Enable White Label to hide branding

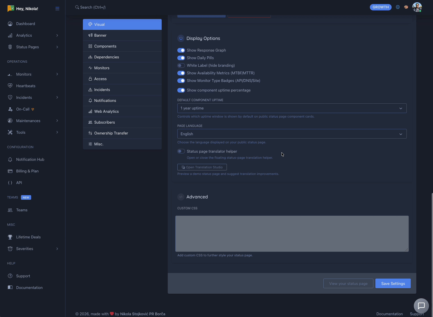(181, 65)
